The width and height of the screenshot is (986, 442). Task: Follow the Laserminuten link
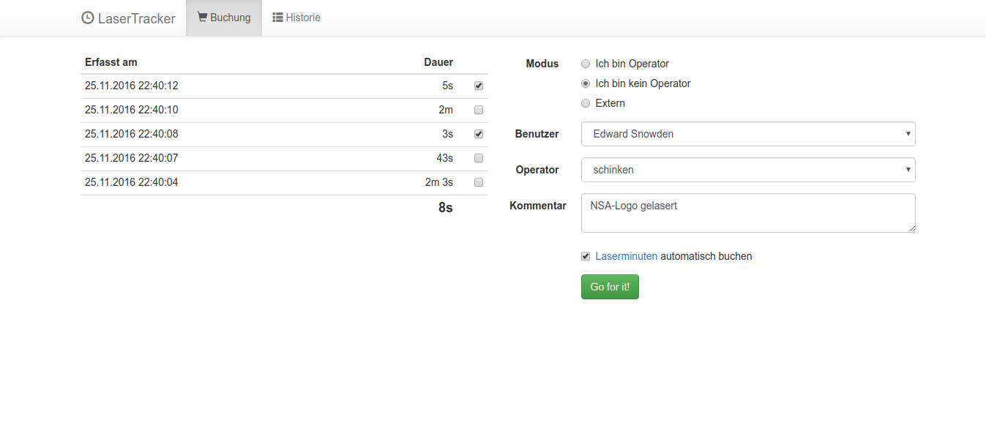(x=626, y=256)
